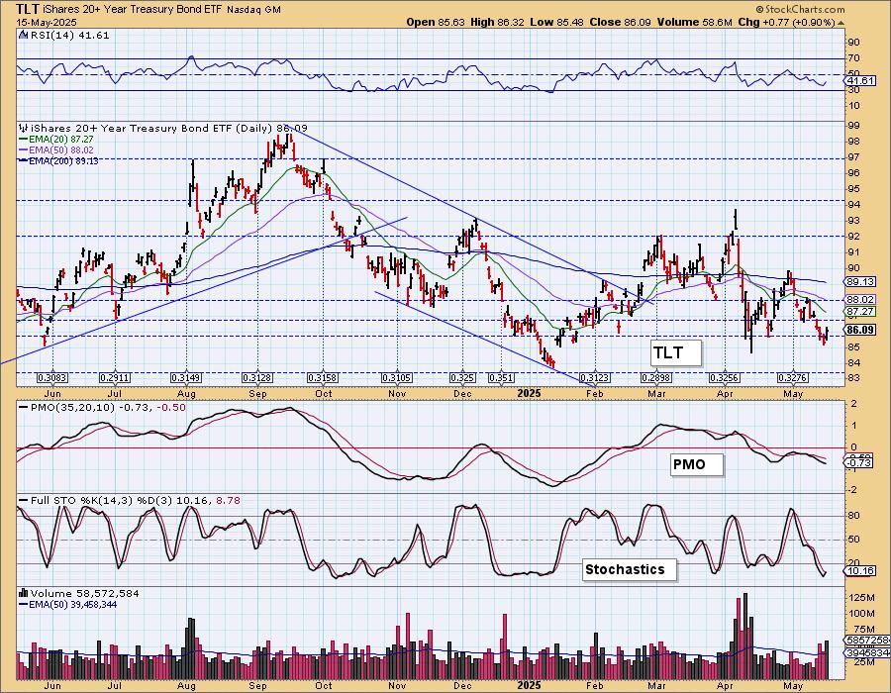Click the EMA(50) 88.02 legend text
The image size is (891, 693).
coord(61,149)
